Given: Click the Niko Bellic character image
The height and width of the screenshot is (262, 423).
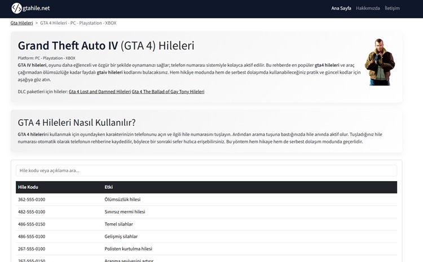Looking at the screenshot, I should [379, 62].
